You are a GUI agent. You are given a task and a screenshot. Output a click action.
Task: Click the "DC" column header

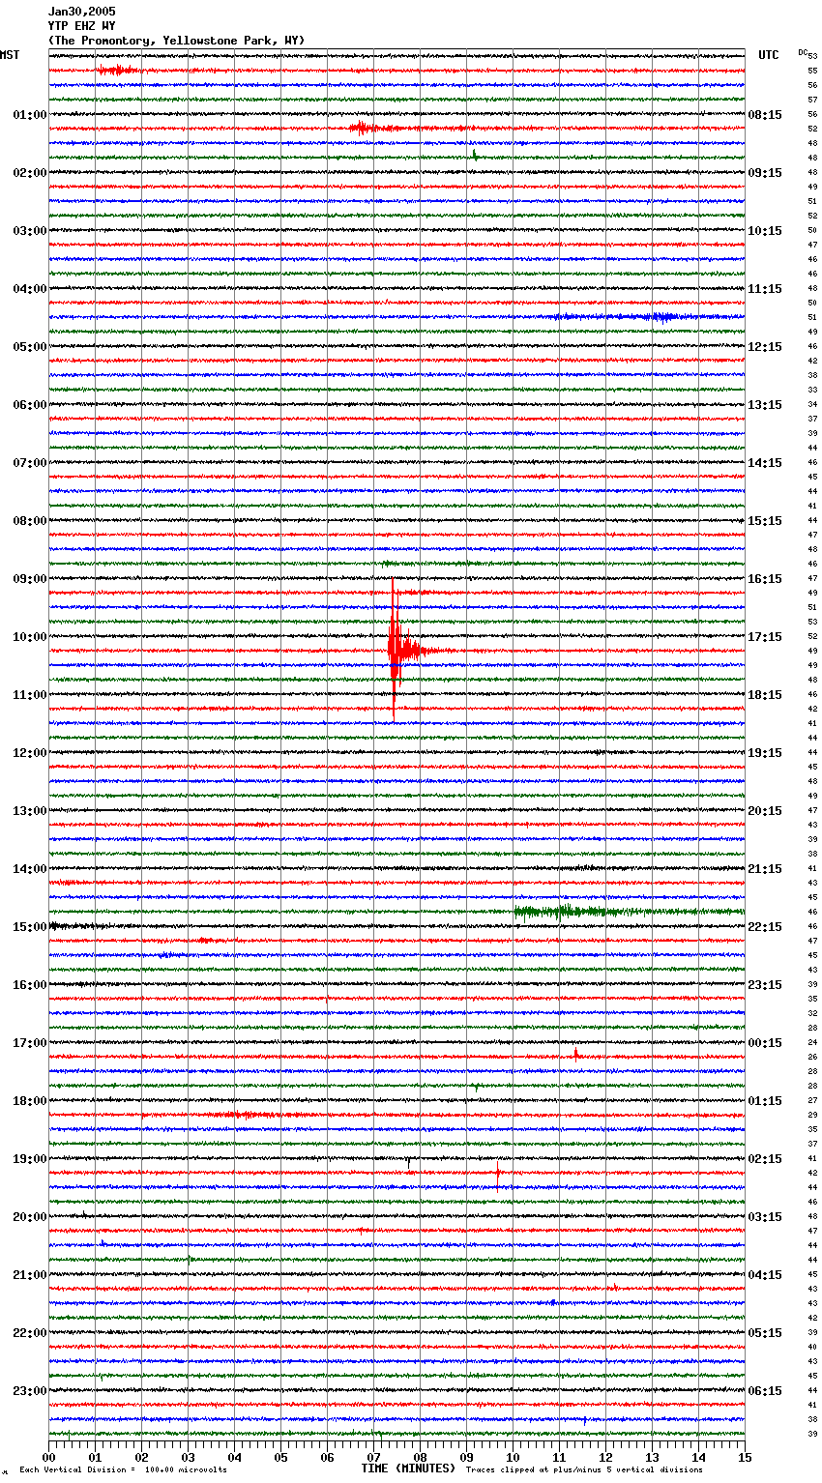803,52
